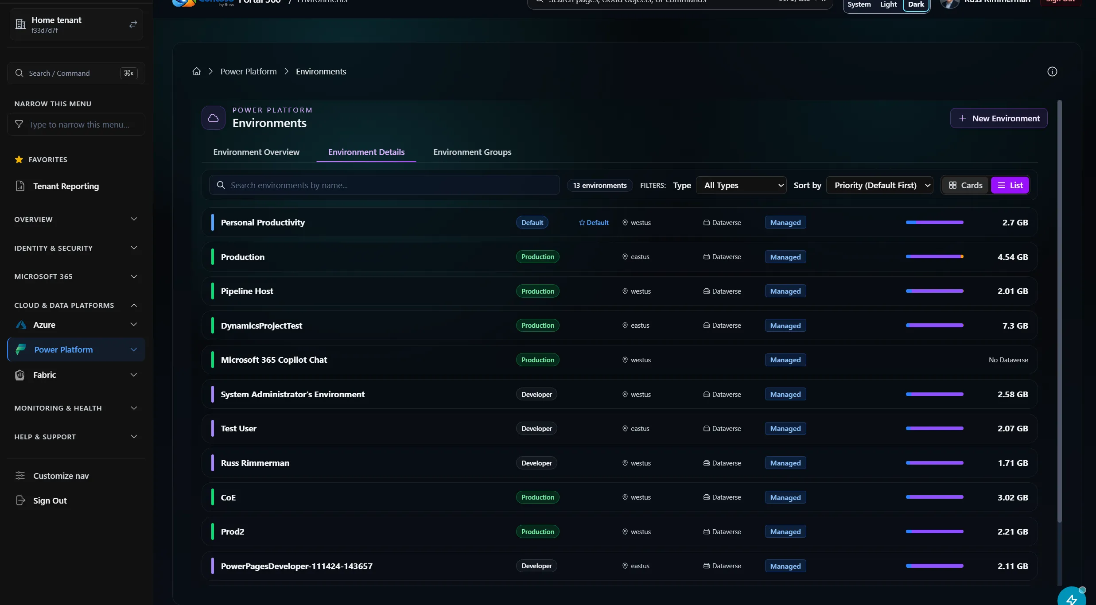Open Sort by Priority dropdown
The height and width of the screenshot is (605, 1096).
click(879, 185)
